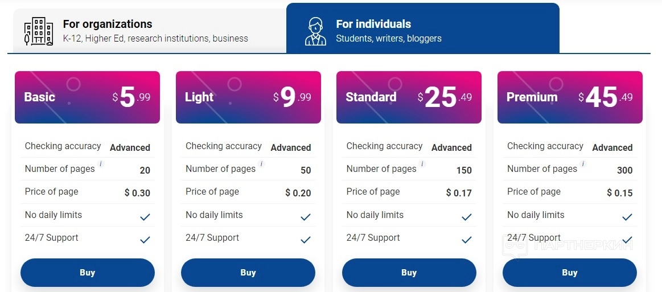
Task: Click info icon beside Light Number of pages
Action: [x=262, y=164]
